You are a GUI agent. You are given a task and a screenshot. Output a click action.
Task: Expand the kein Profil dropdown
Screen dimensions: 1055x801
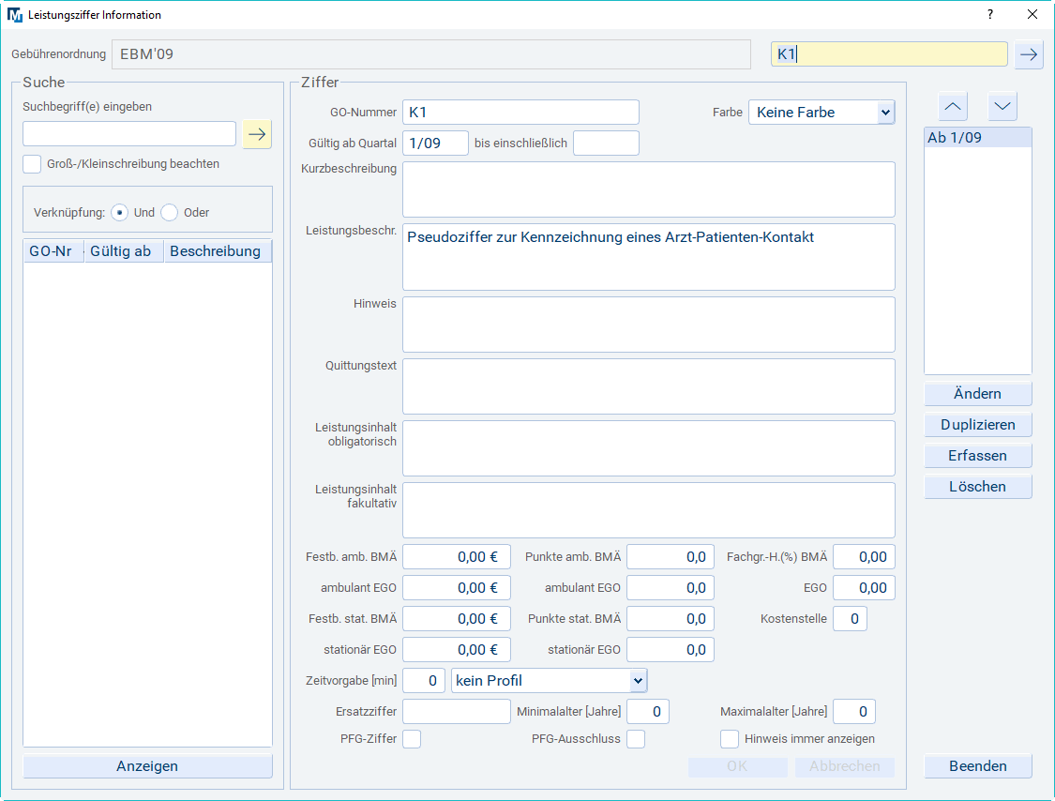[550, 680]
